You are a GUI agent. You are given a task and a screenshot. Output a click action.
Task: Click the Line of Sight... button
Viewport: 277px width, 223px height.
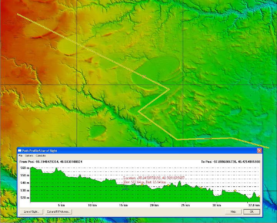(x=31, y=211)
